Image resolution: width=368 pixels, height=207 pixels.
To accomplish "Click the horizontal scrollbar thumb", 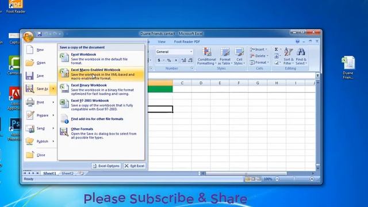I will pyautogui.click(x=246, y=174).
